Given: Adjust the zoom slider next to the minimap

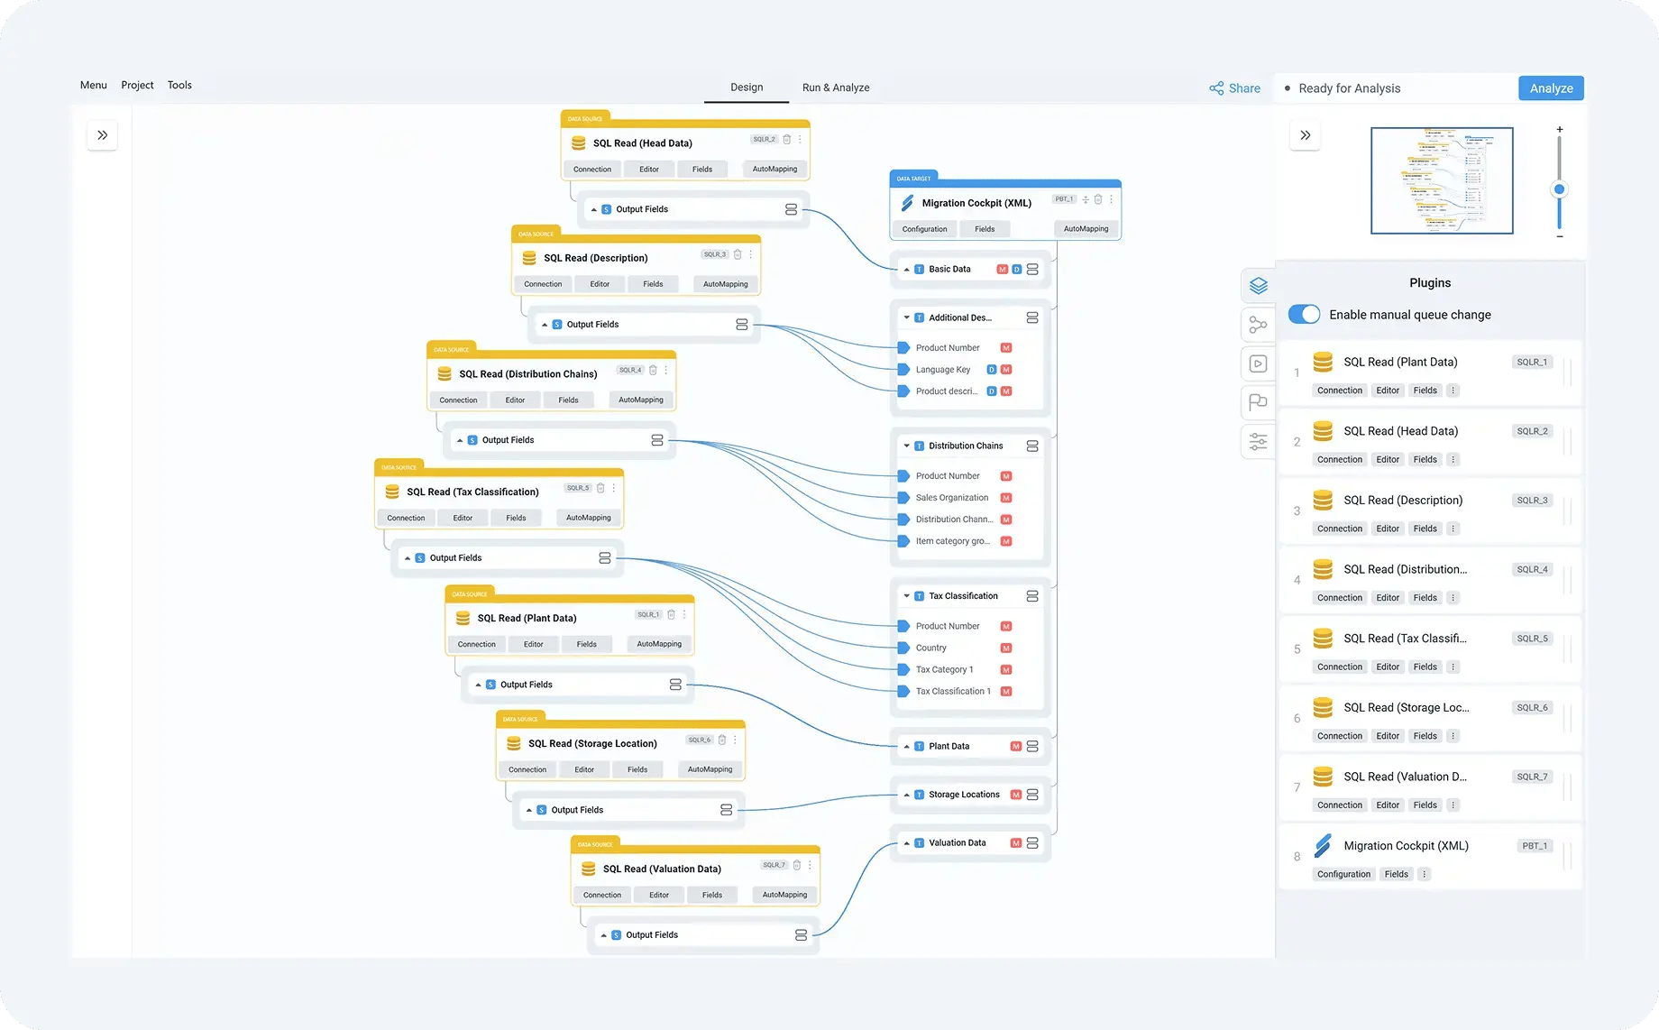Looking at the screenshot, I should coord(1560,189).
